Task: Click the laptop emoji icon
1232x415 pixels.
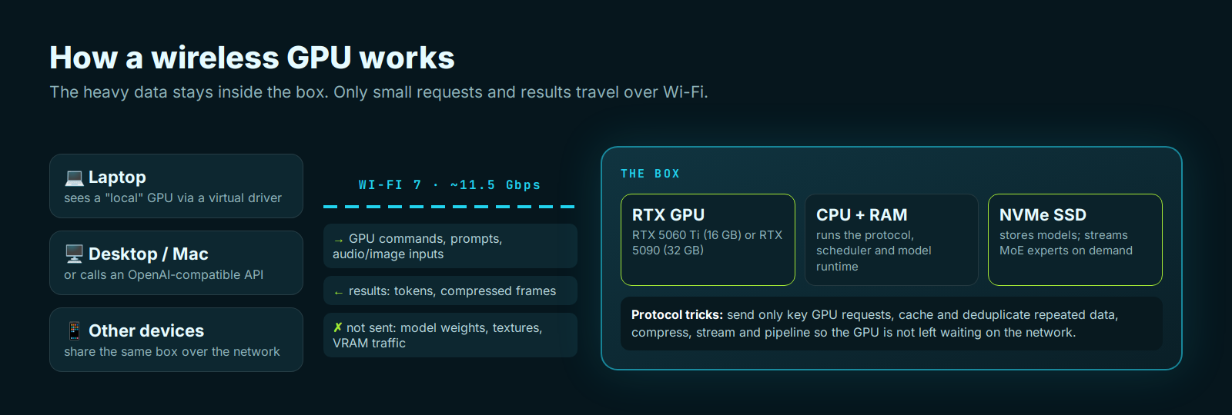Action: [x=74, y=178]
